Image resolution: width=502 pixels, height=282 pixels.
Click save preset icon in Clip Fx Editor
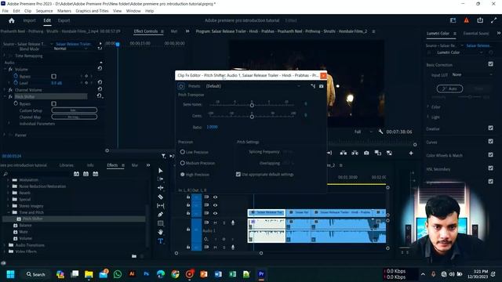coord(313,86)
